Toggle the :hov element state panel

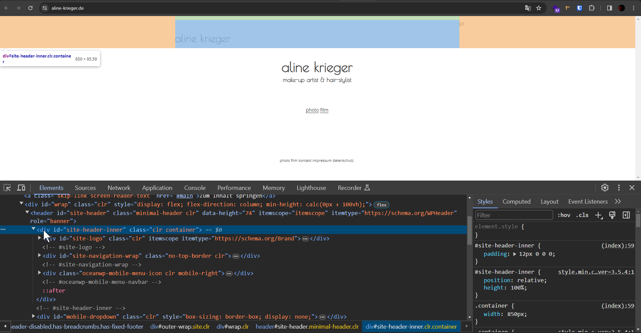point(564,215)
